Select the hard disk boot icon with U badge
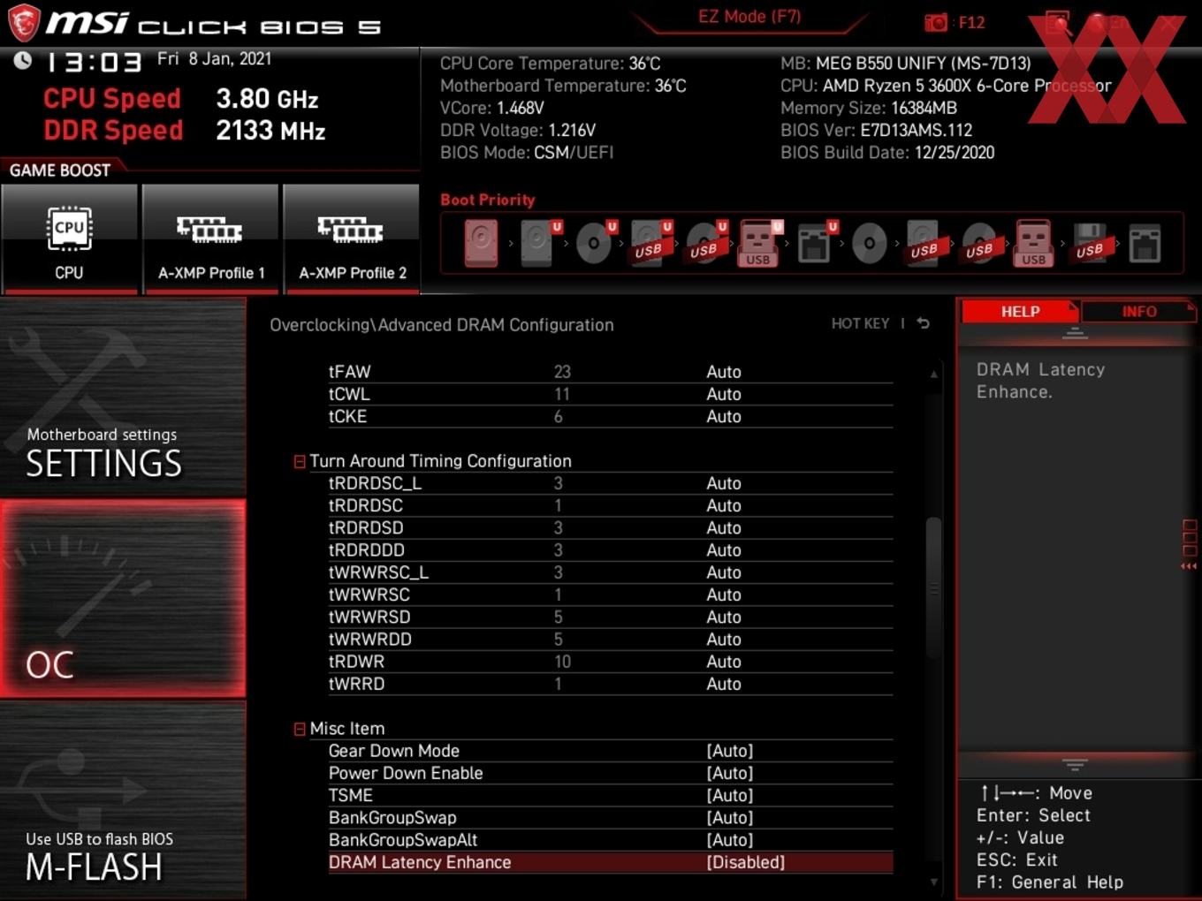Viewport: 1202px width, 901px height. pos(540,243)
